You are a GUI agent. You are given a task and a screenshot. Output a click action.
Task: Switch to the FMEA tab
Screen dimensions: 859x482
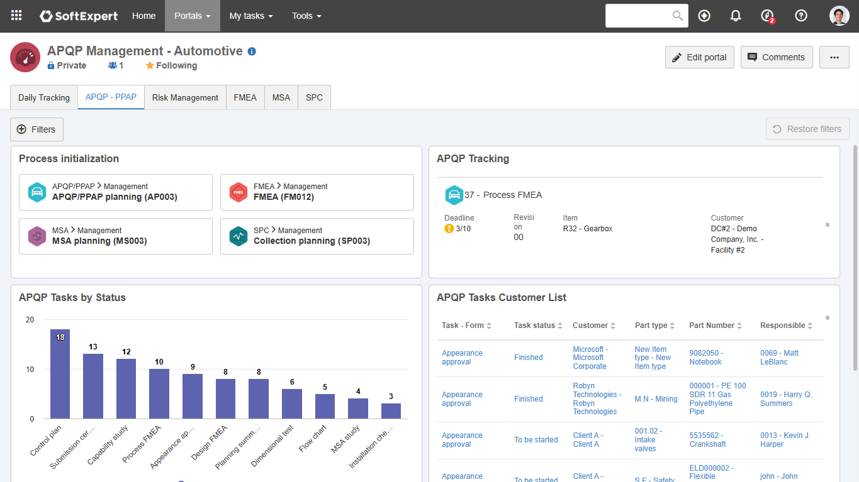pyautogui.click(x=245, y=97)
